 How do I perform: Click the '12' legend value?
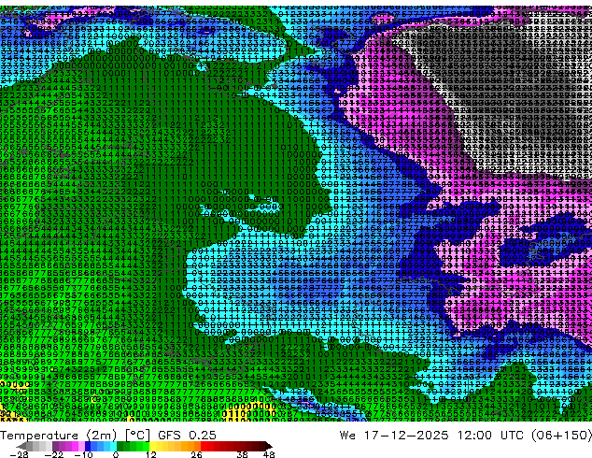point(151,454)
